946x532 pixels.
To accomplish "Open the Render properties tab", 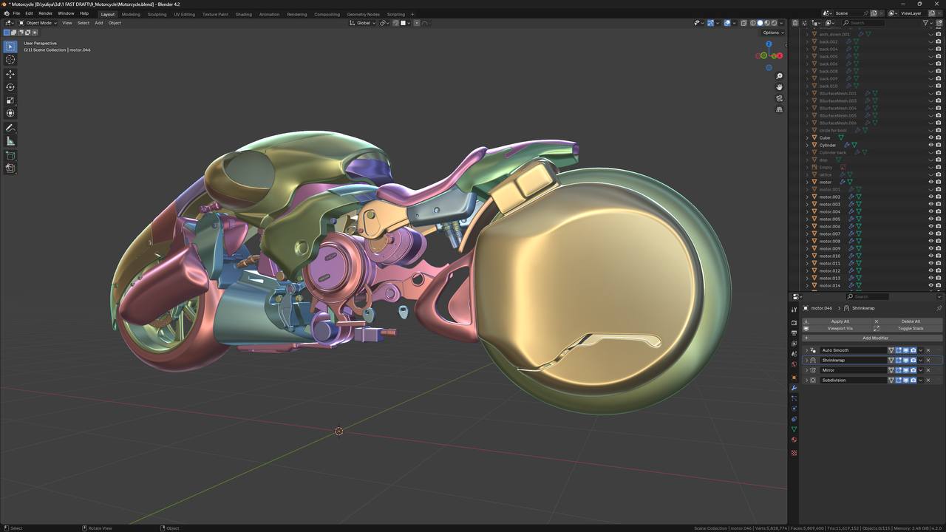I will coord(794,323).
